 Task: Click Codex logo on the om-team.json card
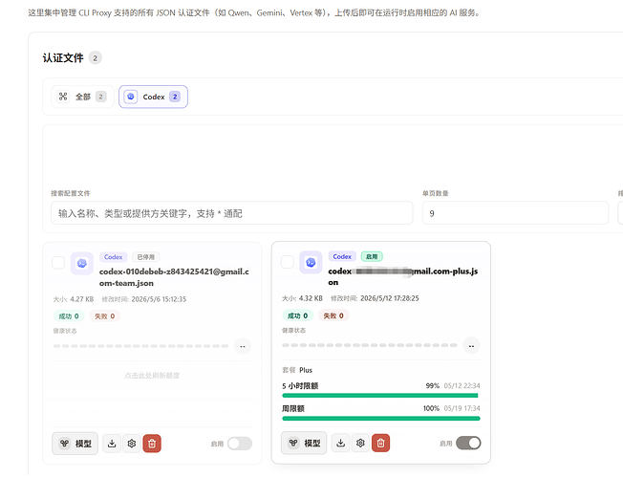[x=82, y=263]
